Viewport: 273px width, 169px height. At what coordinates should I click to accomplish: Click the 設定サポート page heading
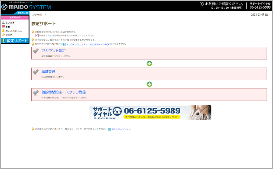(x=43, y=24)
